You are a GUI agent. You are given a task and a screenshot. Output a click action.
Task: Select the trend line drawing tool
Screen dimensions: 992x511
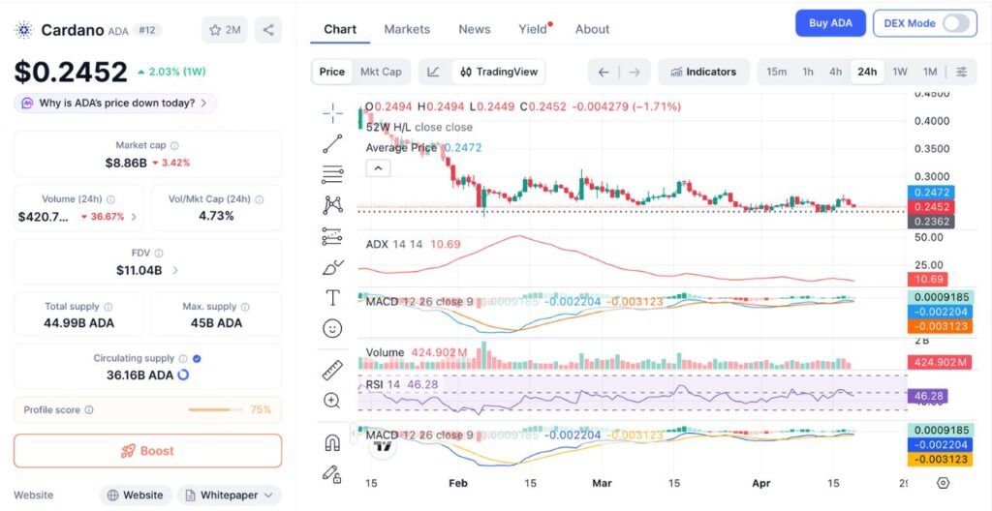(x=332, y=144)
